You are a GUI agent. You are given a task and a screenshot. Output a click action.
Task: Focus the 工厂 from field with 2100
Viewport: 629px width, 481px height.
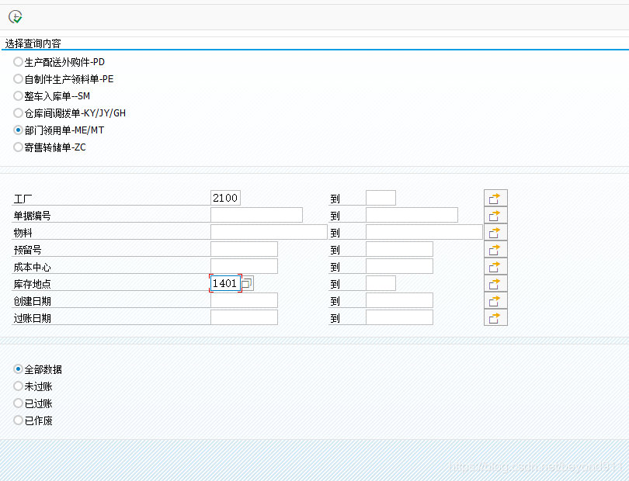(x=225, y=198)
